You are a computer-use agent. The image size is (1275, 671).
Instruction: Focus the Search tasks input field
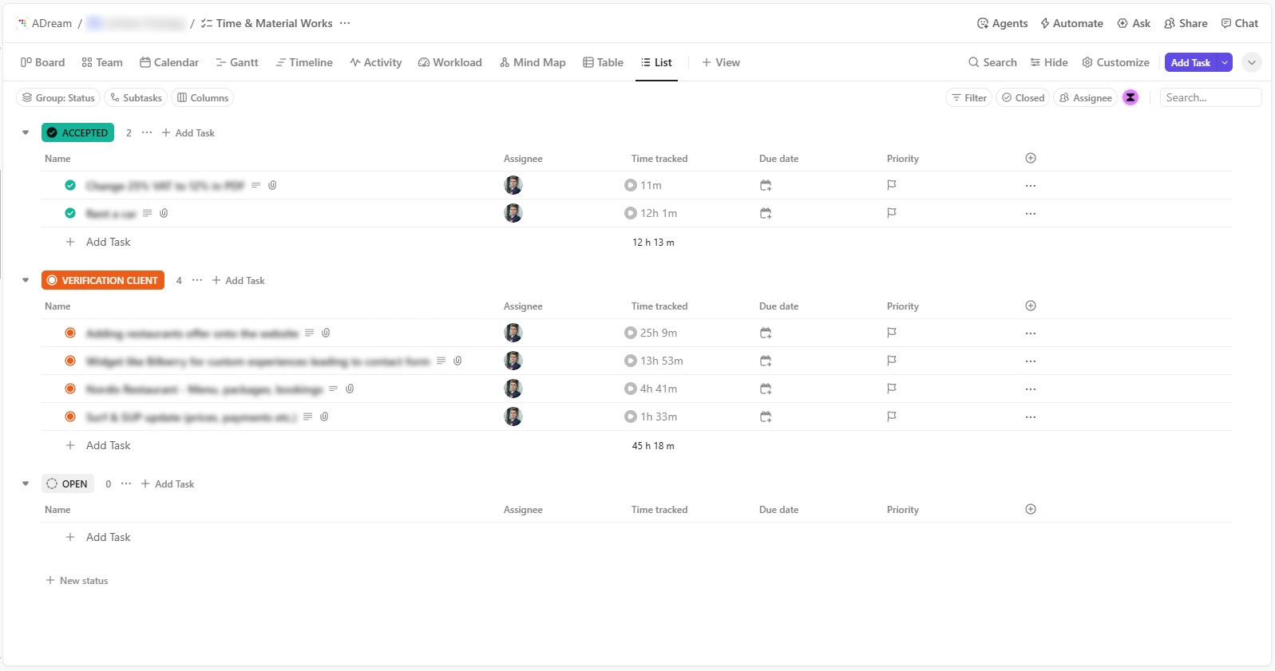[1210, 97]
